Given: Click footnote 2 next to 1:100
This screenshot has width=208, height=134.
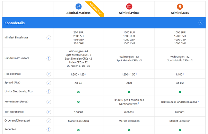Looking at the screenshot, I should click(183, 73).
